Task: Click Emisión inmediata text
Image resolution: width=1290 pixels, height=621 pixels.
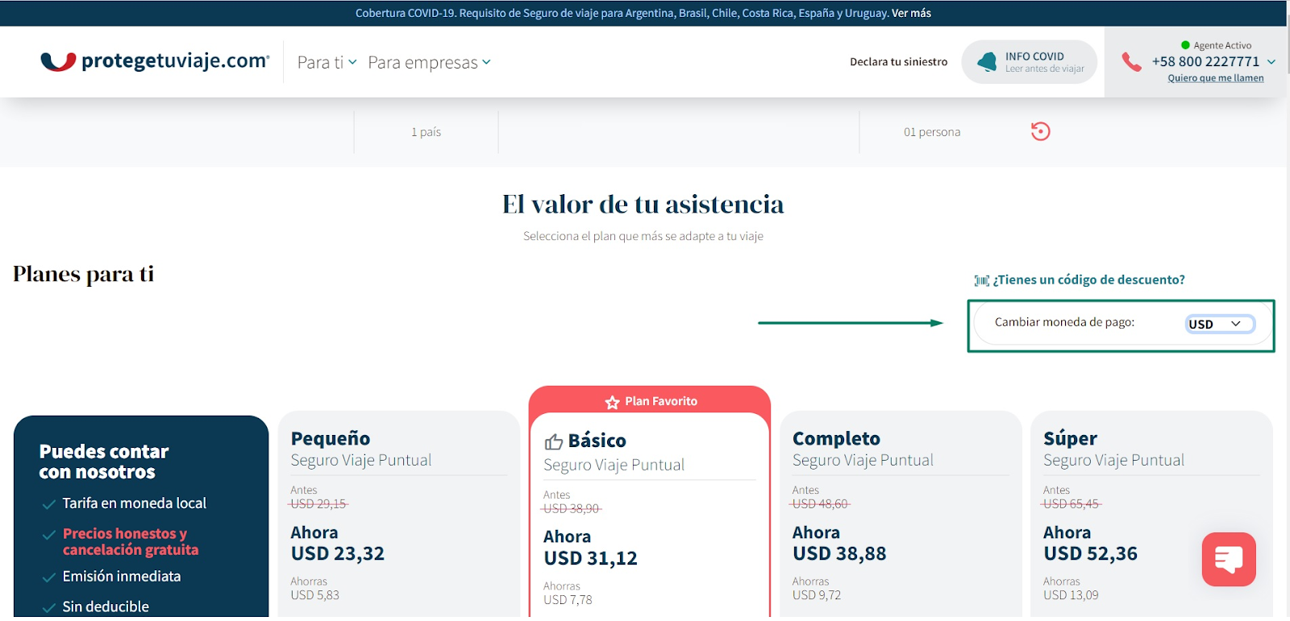Action: tap(122, 577)
